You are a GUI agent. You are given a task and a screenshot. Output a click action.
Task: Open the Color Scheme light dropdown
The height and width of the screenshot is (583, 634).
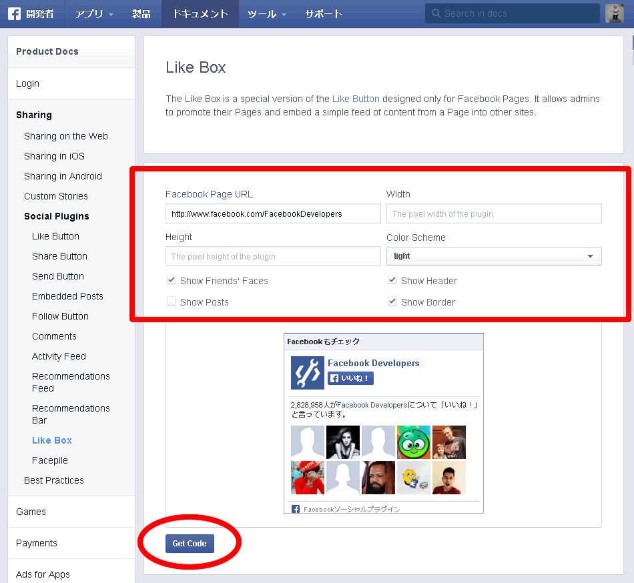(x=494, y=256)
